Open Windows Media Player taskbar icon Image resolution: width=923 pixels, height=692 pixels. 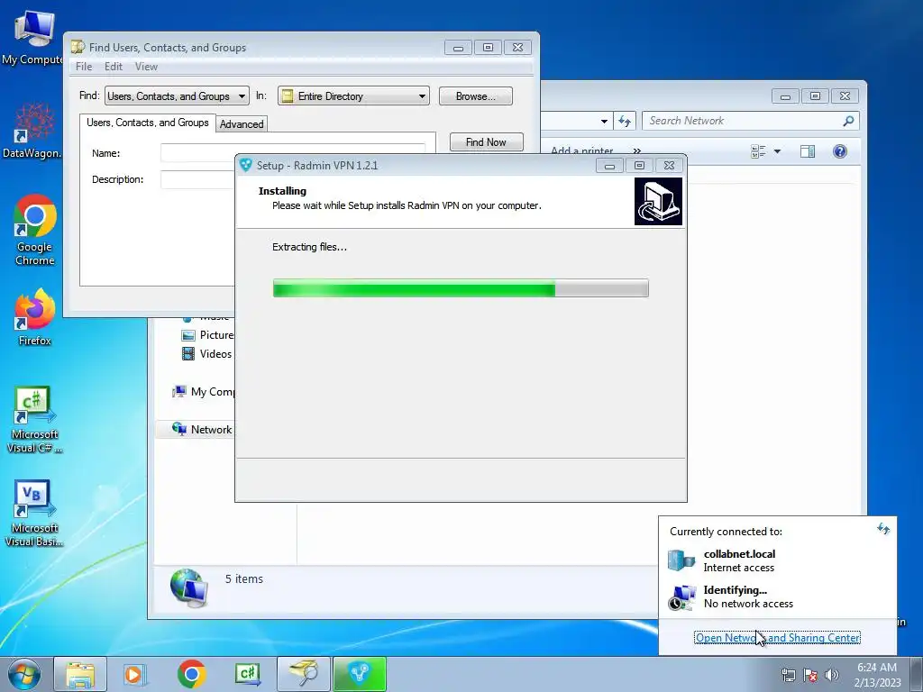pos(135,674)
